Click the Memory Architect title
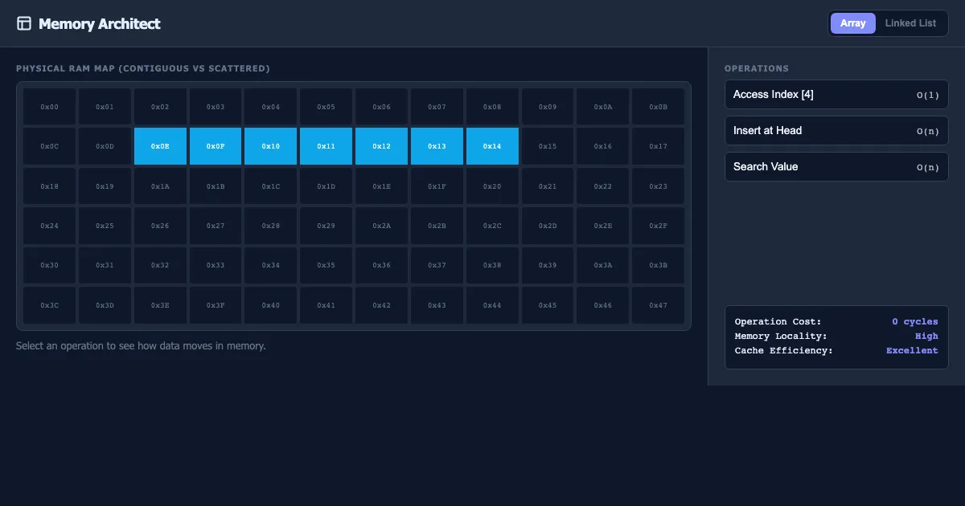This screenshot has height=506, width=965. [x=99, y=24]
